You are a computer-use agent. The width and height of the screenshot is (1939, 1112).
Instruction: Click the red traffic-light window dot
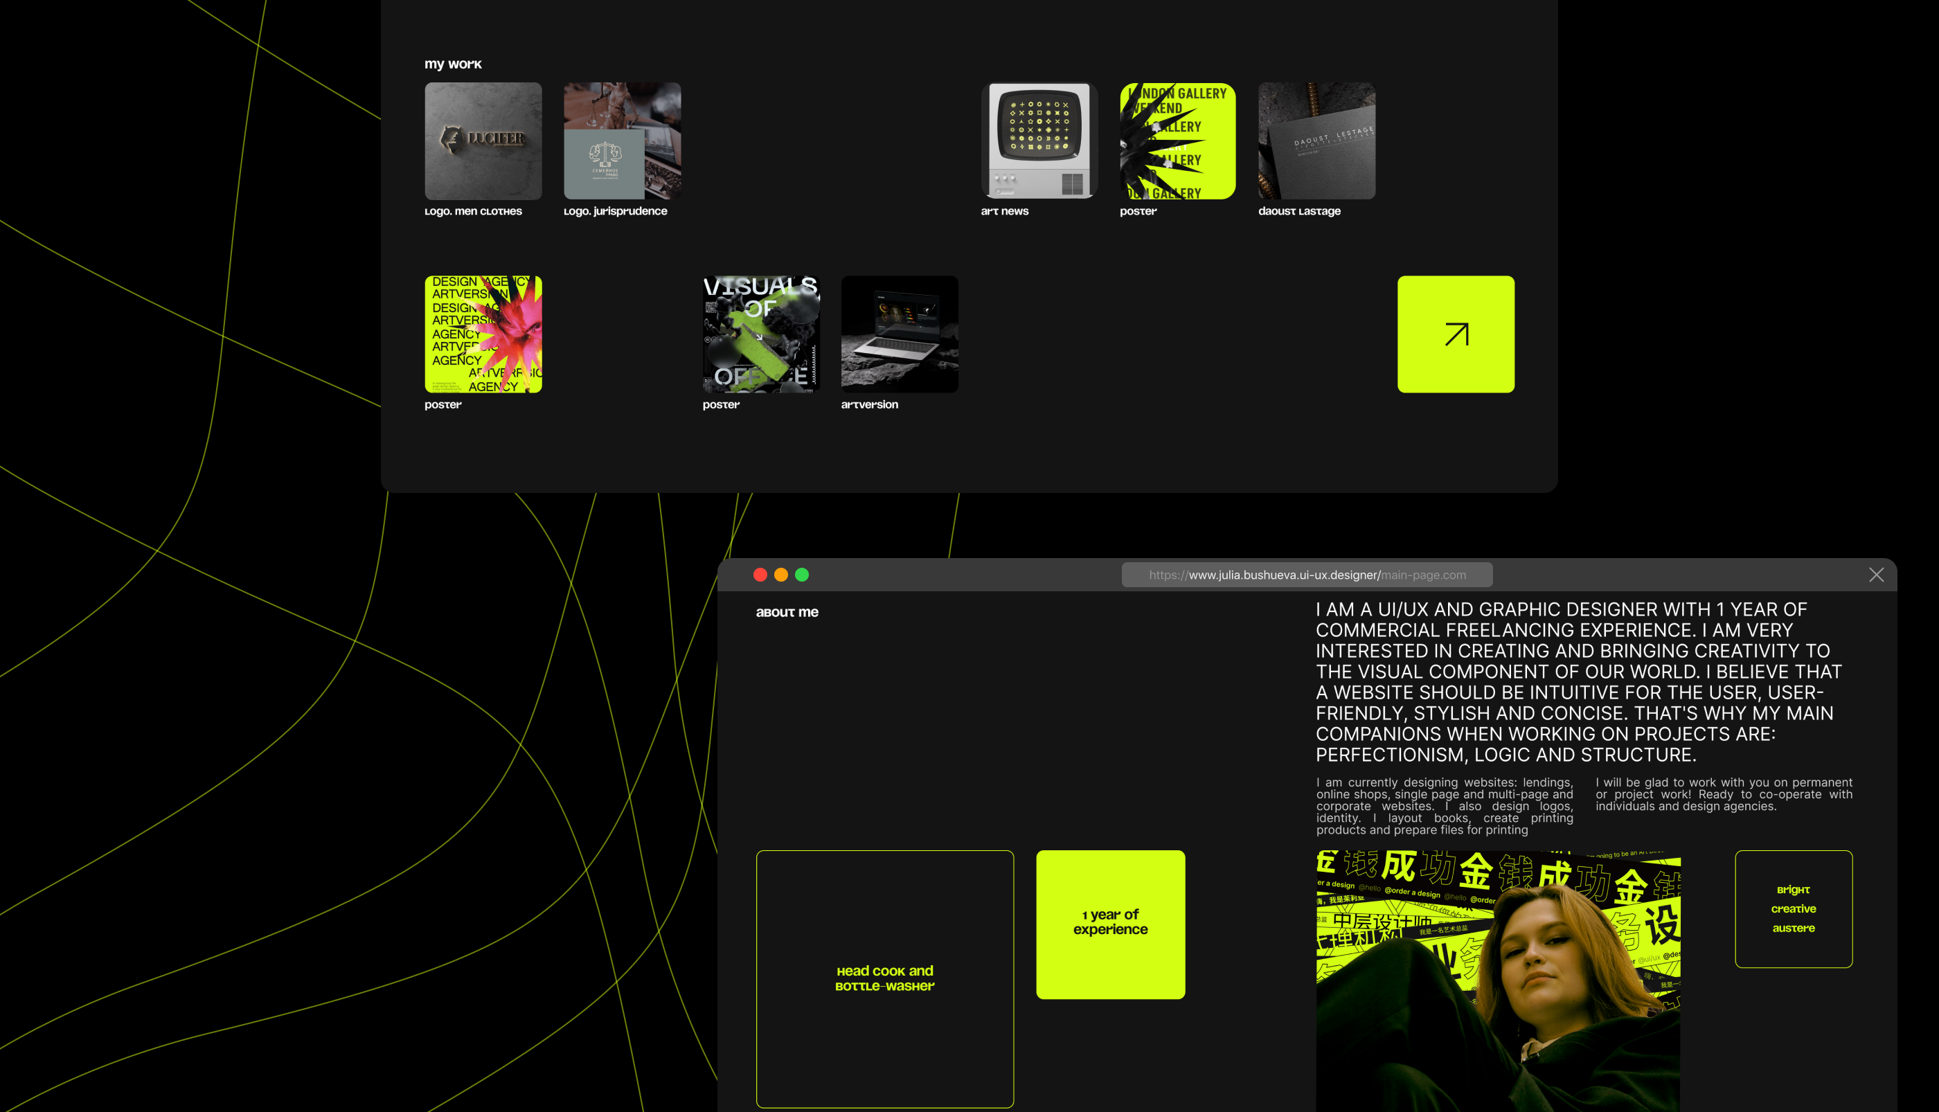[x=760, y=574]
